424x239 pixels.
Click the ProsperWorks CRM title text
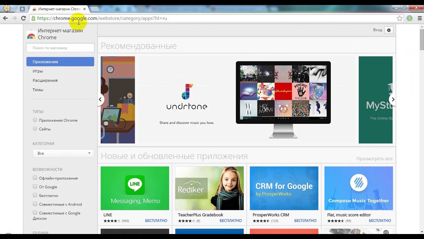pos(271,215)
